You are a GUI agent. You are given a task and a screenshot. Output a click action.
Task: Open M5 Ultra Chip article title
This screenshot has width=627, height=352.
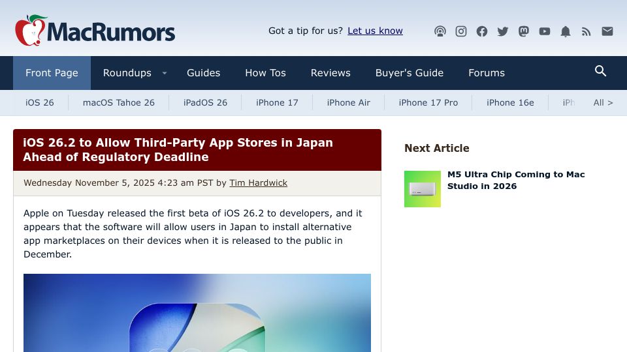click(x=516, y=180)
